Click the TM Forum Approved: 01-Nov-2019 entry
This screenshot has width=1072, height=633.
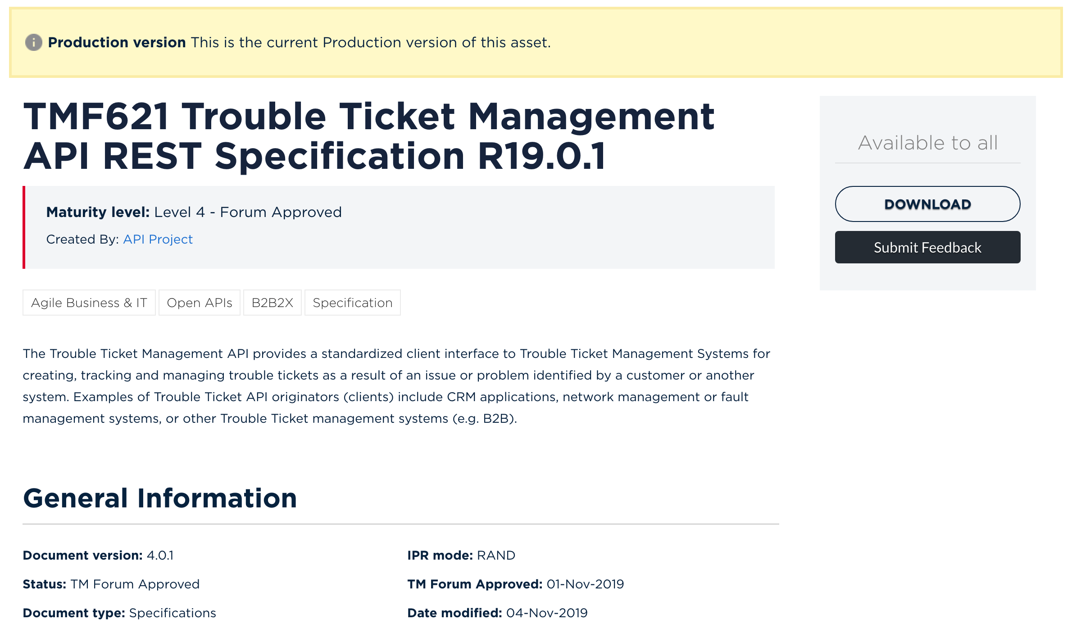click(516, 584)
